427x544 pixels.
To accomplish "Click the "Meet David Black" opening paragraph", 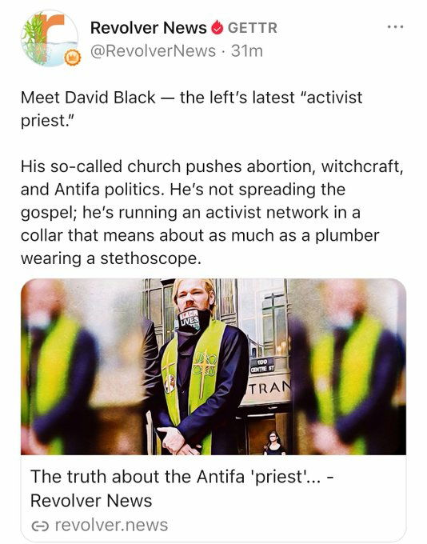I will (x=191, y=109).
